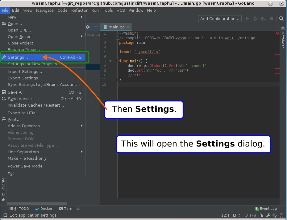Open the Navigate menu
287x220 pixels.
coord(45,11)
